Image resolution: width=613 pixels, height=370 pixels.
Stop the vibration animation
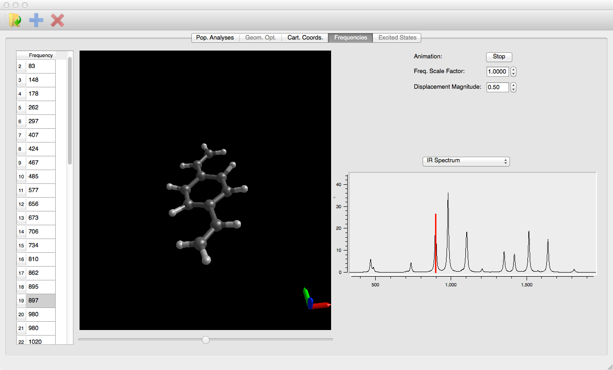(x=499, y=57)
